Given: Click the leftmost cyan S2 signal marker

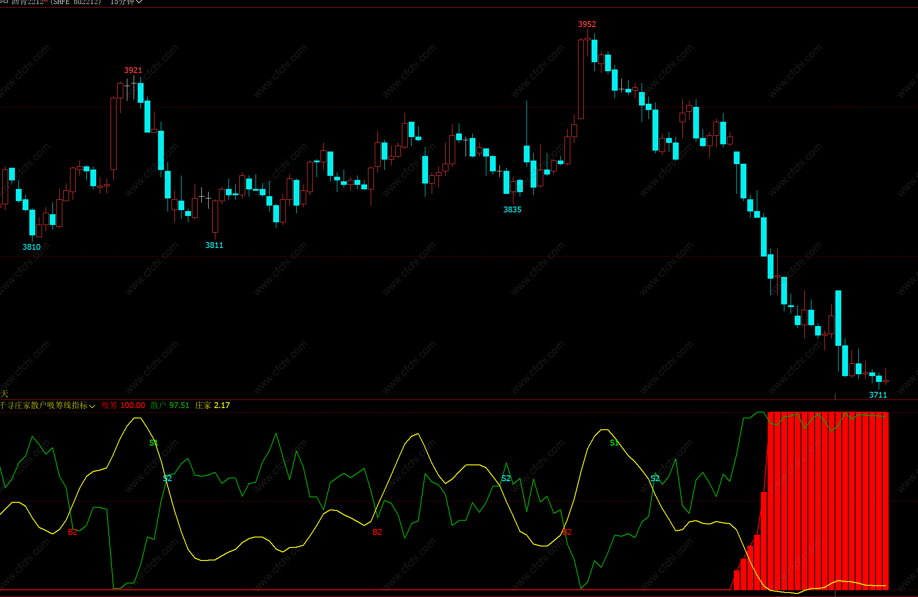Looking at the screenshot, I should coord(167,478).
